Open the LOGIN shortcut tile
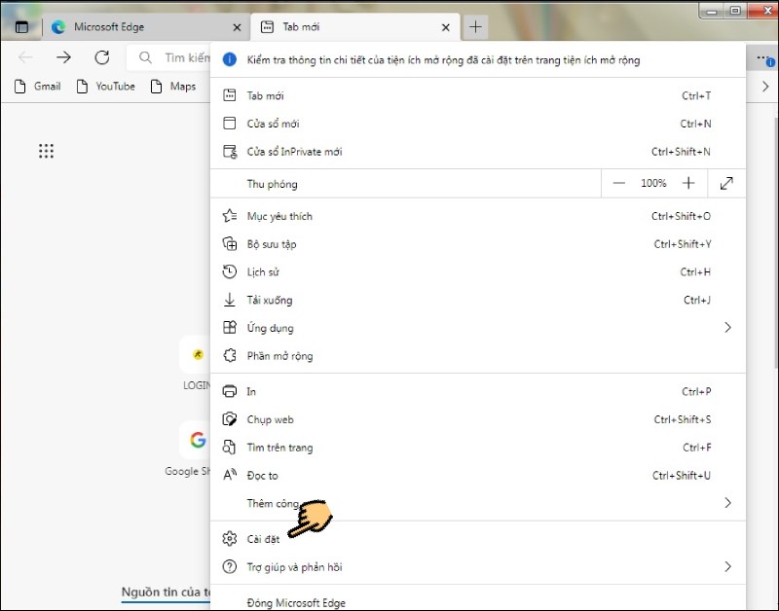779x611 pixels. 195,354
